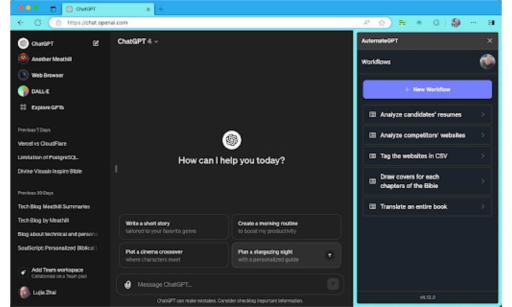
Task: Expand Analyze competitors' websites workflow
Action: pyautogui.click(x=427, y=135)
